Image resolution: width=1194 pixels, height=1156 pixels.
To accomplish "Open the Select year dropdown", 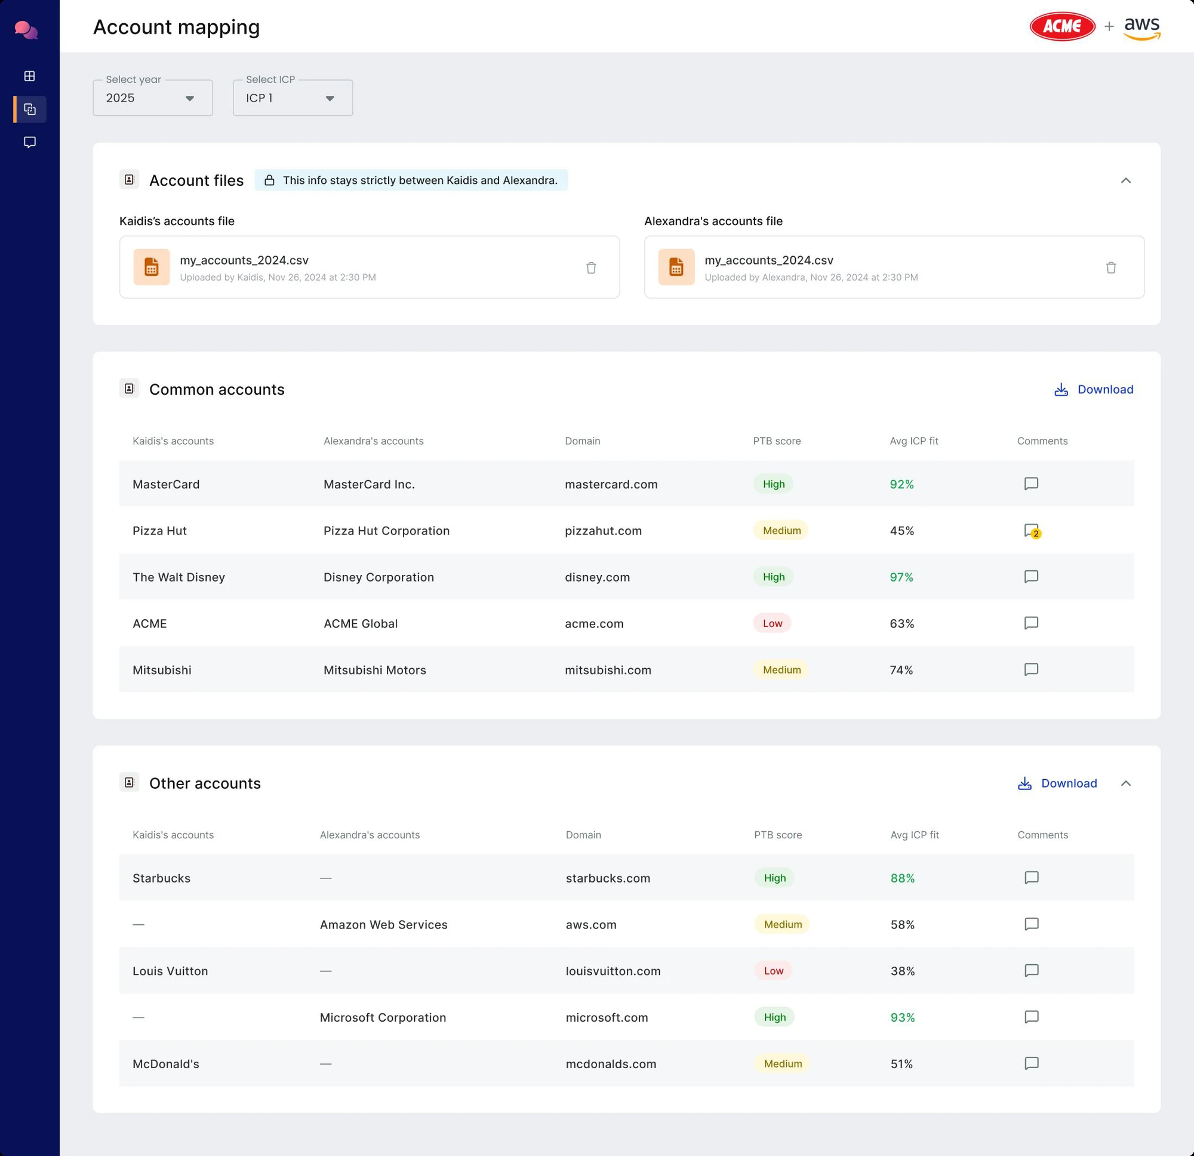I will (153, 97).
